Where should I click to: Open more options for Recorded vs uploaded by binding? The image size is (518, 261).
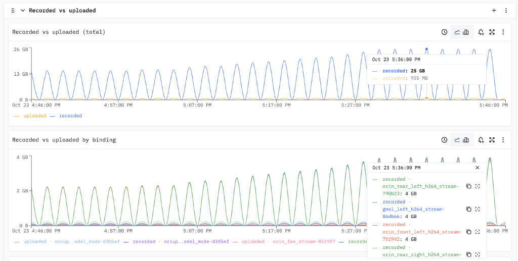(x=503, y=140)
